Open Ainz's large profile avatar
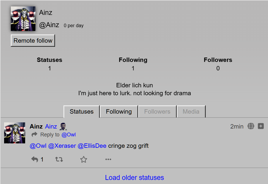 pos(23,19)
